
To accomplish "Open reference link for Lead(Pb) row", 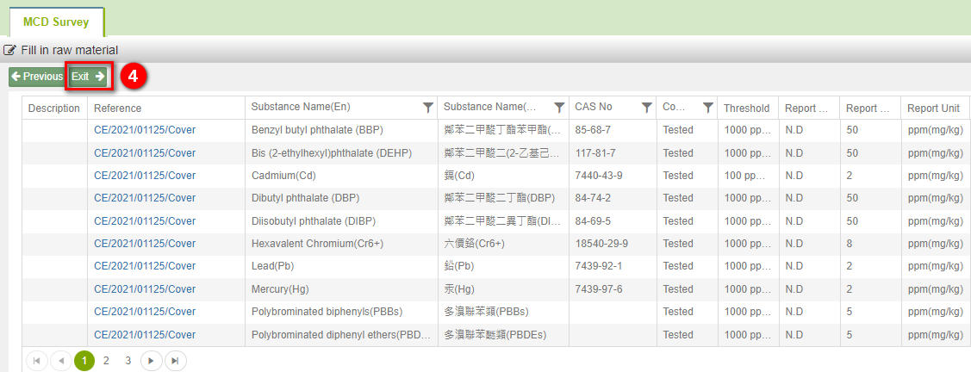I will tap(144, 266).
